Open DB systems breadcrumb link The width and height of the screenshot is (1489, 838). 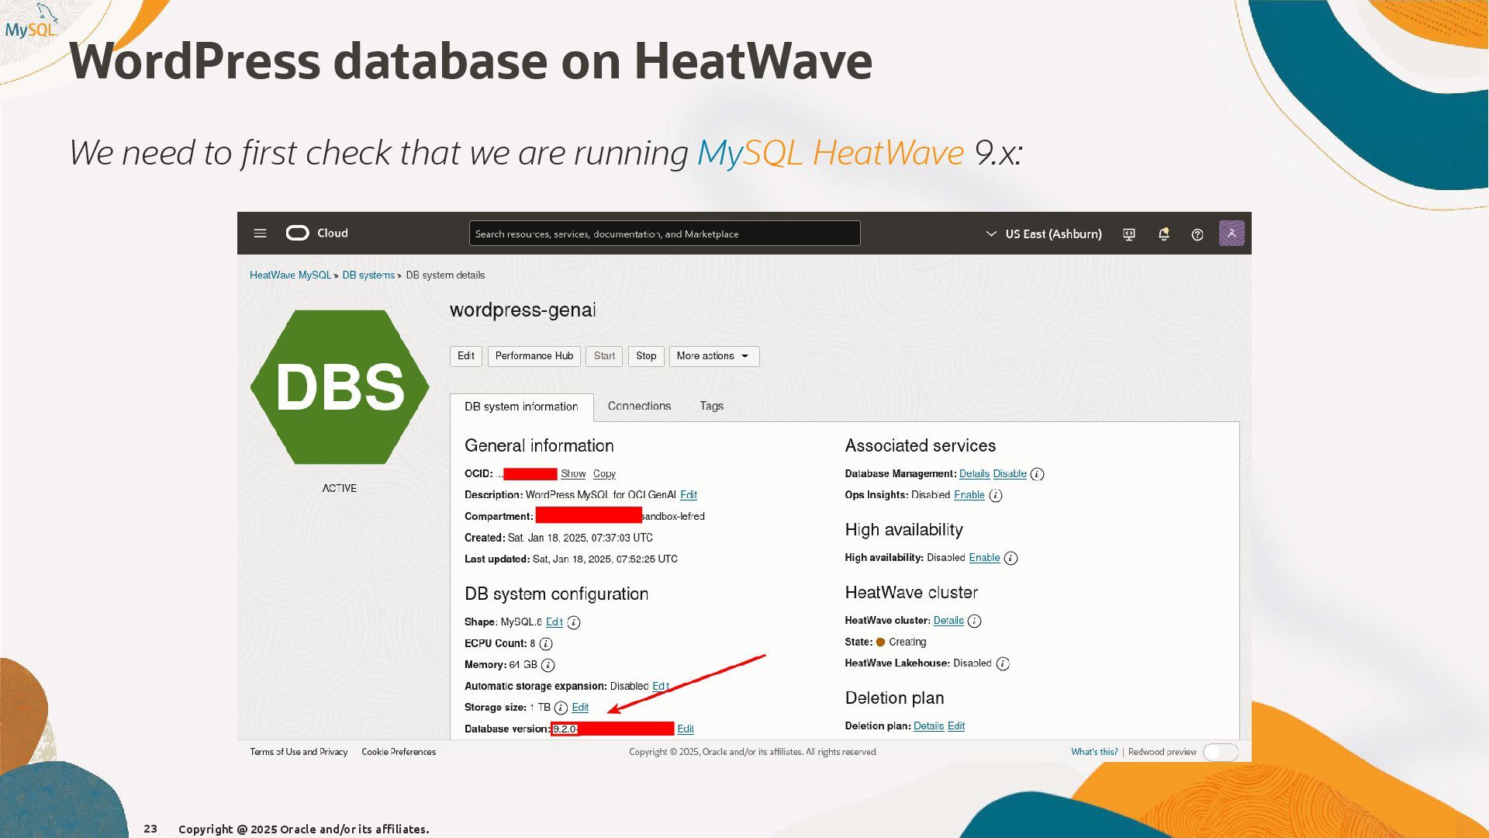(x=368, y=275)
